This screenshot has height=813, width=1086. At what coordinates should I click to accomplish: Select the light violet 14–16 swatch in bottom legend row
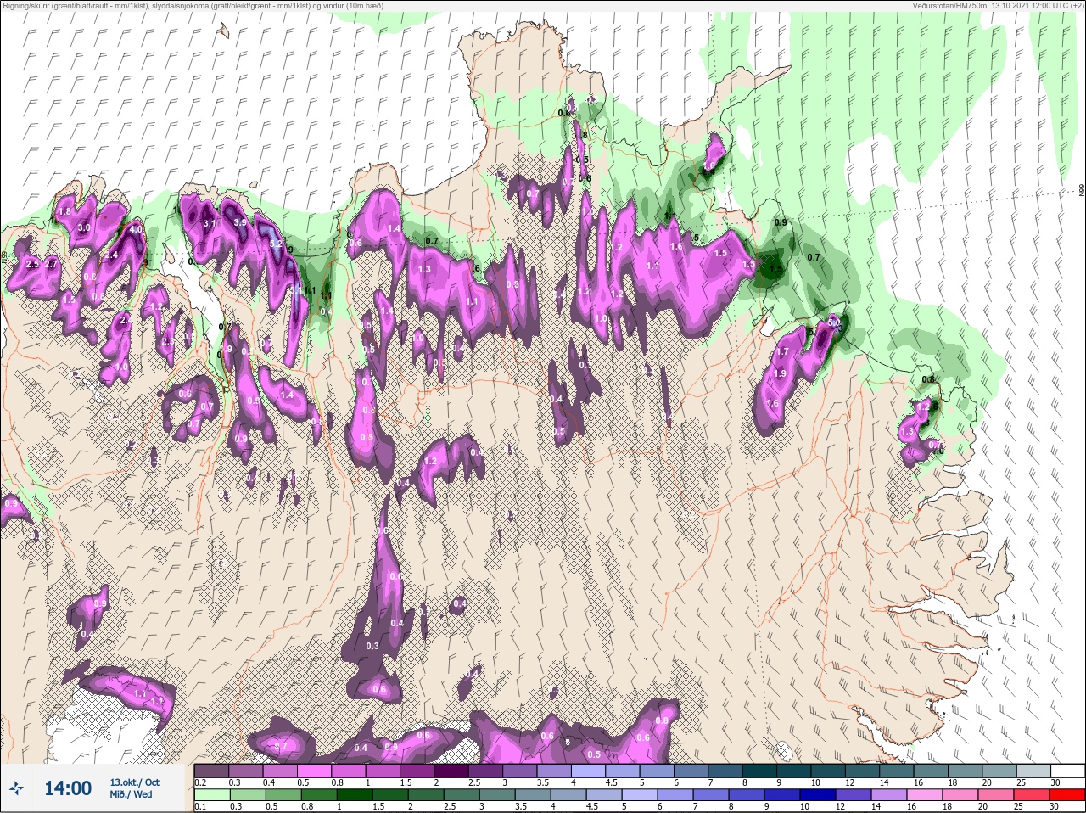click(889, 795)
